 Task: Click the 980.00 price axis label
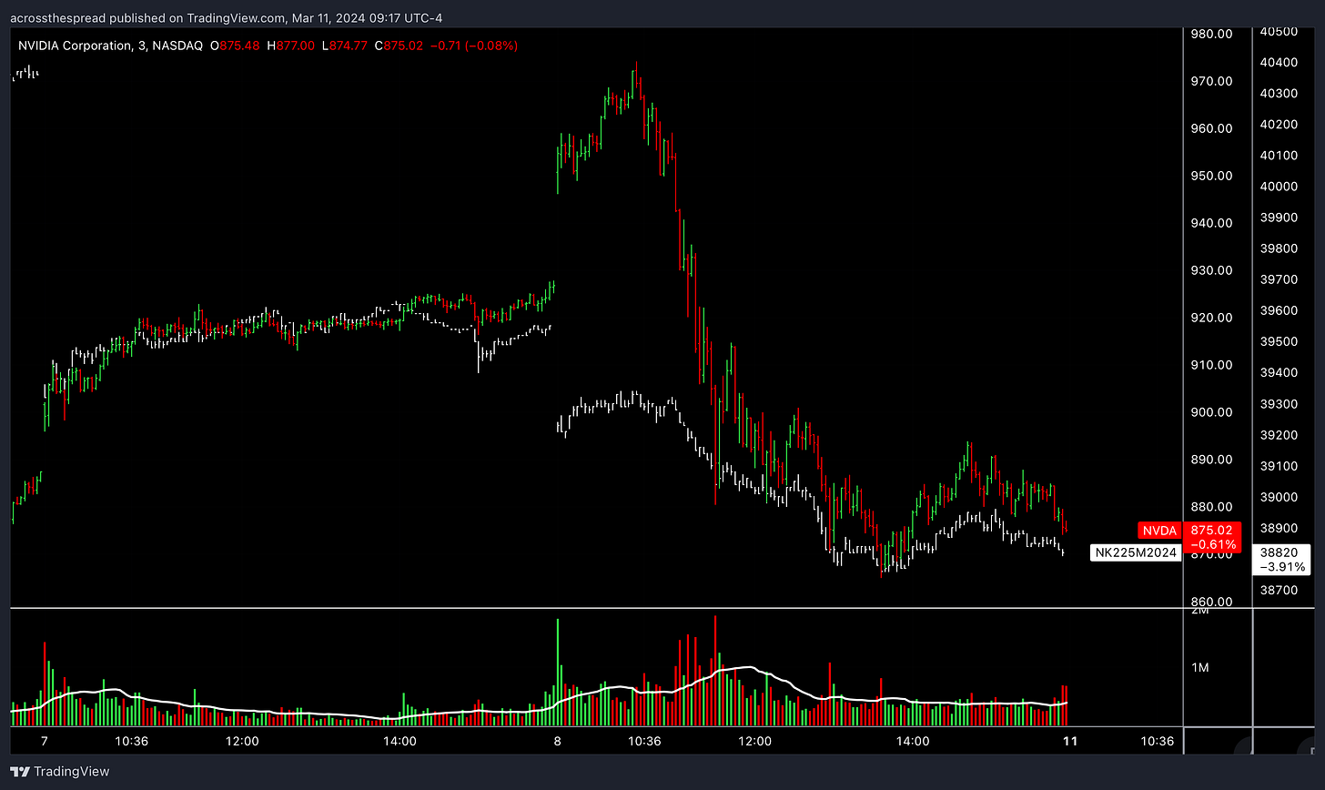click(x=1212, y=34)
